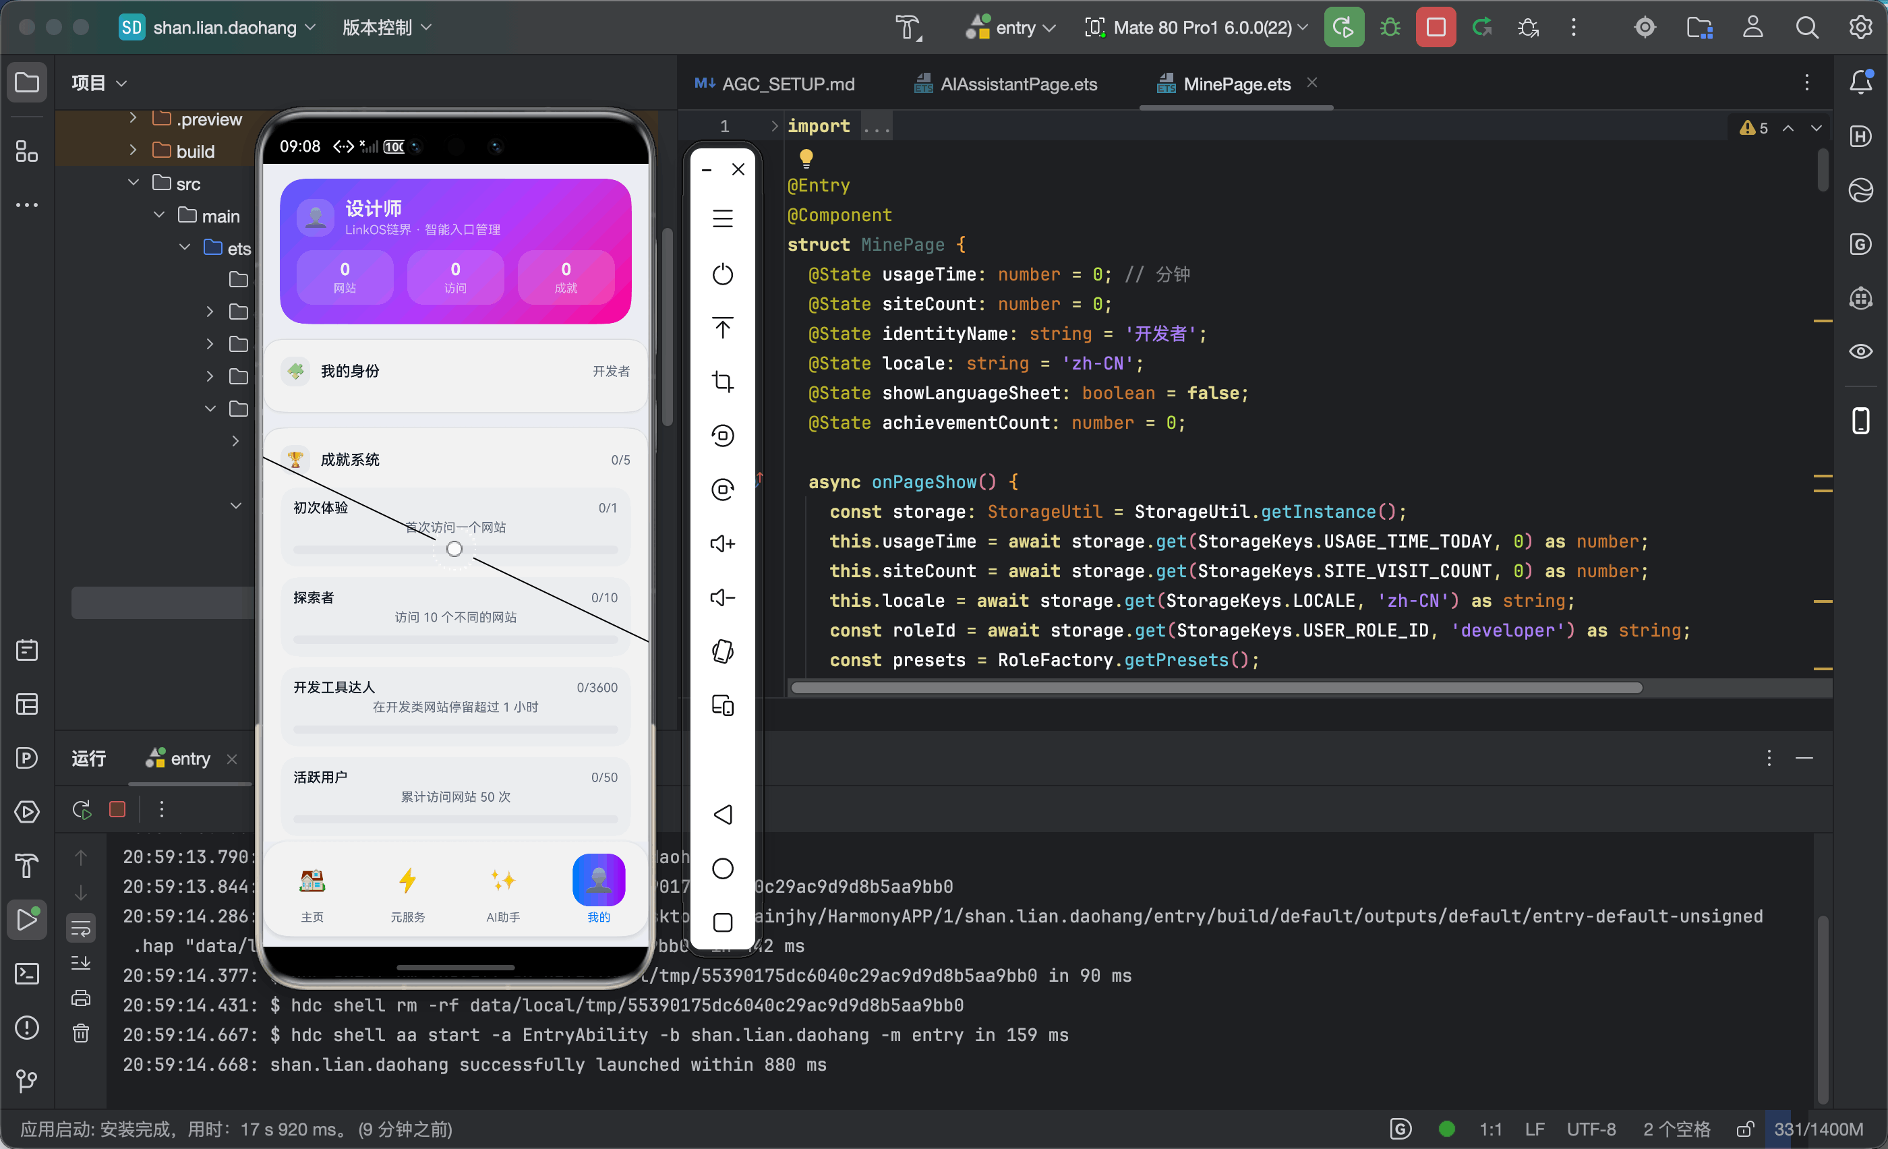
Task: Open the Mate 80 Pro1 device dropdown
Action: [1196, 28]
